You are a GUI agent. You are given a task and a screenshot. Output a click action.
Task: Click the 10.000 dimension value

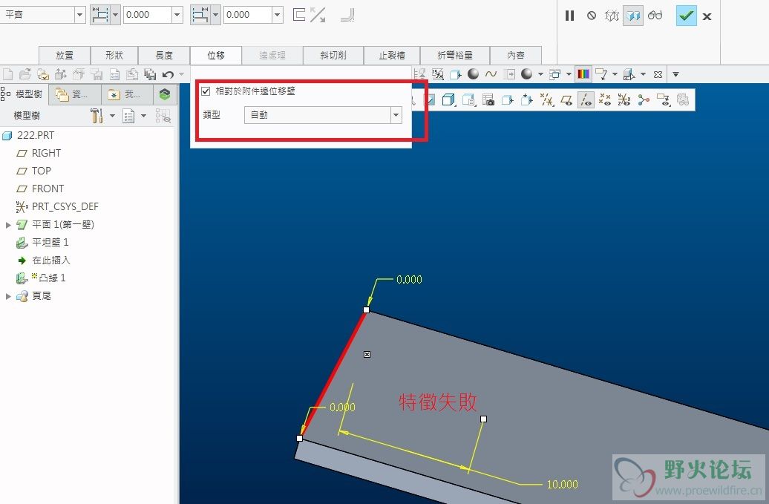coord(562,485)
